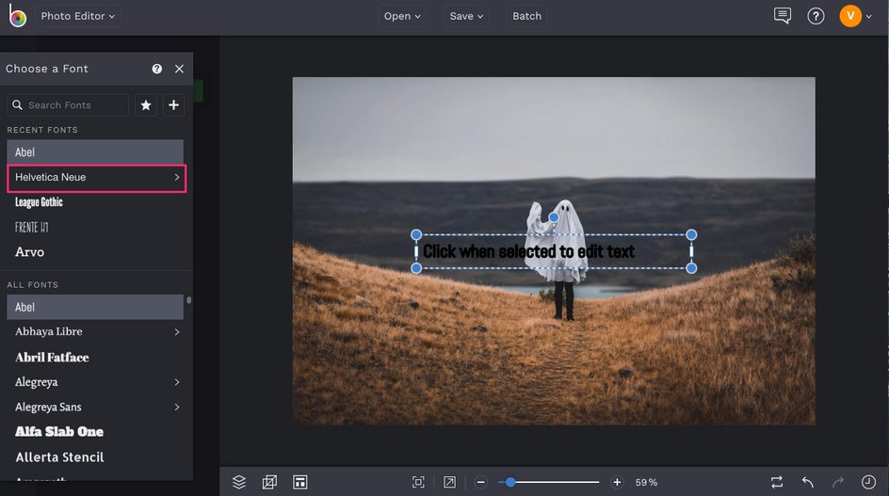Click the zoom slider handle
The height and width of the screenshot is (496, 889).
pyautogui.click(x=510, y=482)
